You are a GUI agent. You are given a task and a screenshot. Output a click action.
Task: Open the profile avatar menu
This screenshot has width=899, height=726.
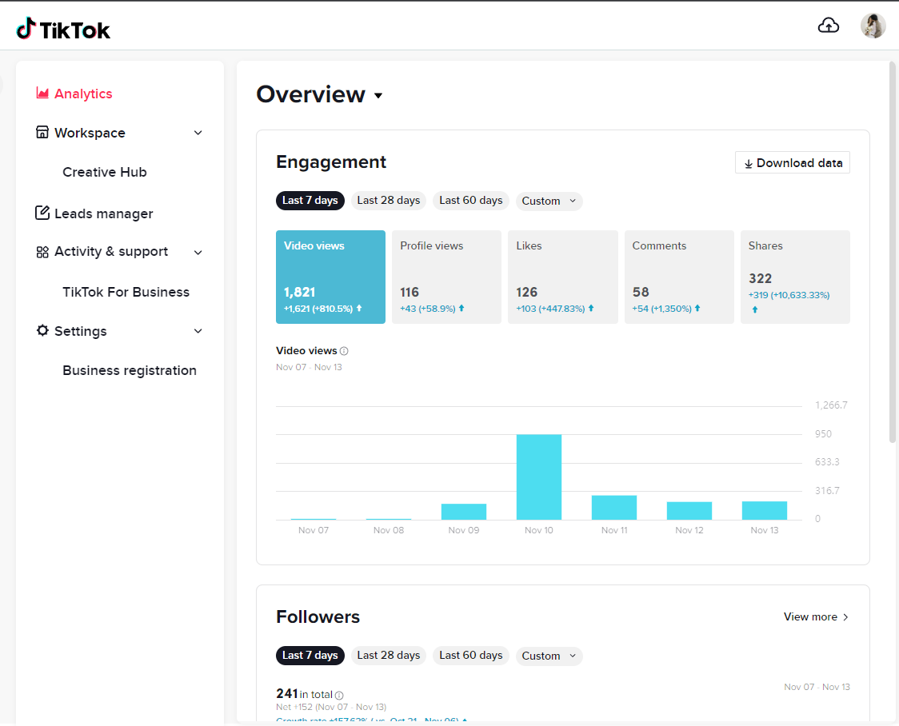tap(873, 26)
